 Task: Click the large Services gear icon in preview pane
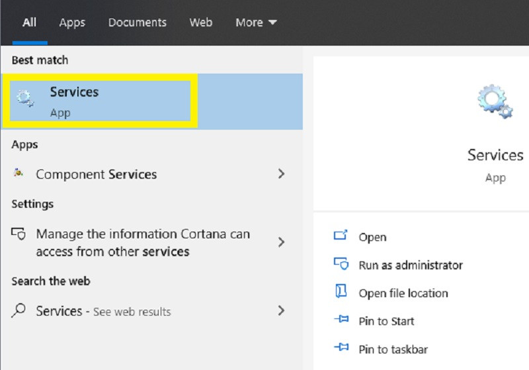tap(495, 101)
